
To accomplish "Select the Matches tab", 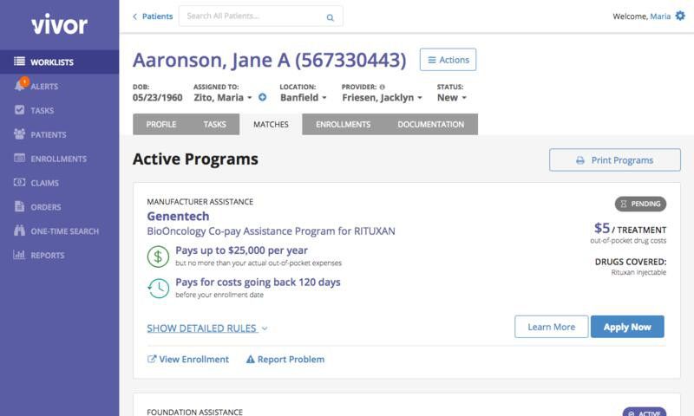I will click(271, 124).
